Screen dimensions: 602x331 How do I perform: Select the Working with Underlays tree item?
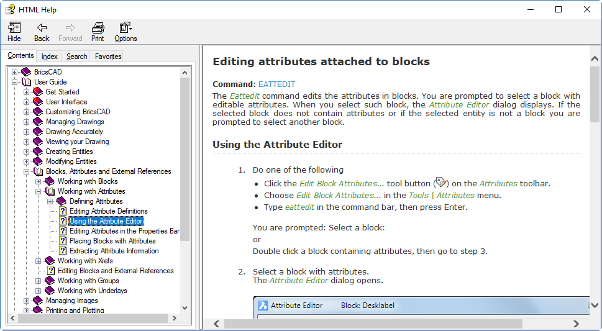(92, 291)
